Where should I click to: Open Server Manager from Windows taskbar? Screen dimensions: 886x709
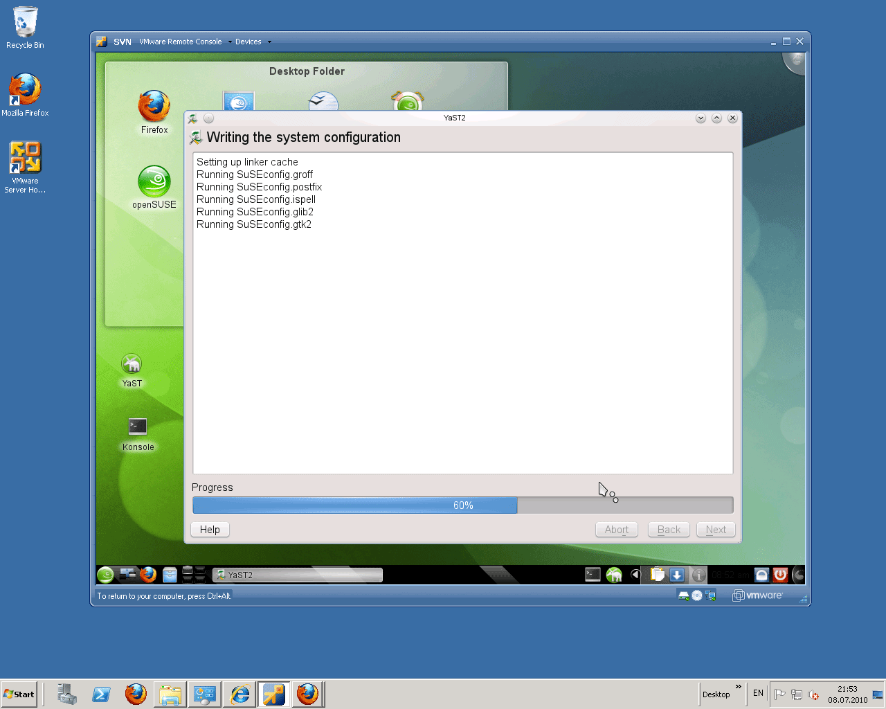pyautogui.click(x=67, y=694)
